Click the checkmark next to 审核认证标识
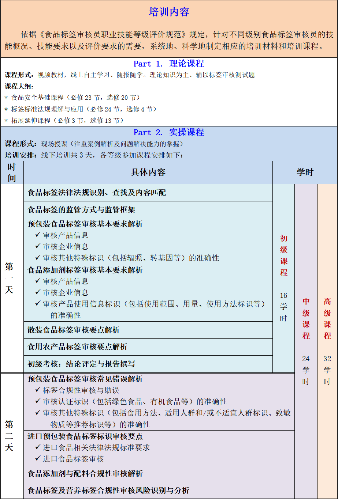 pos(38,401)
